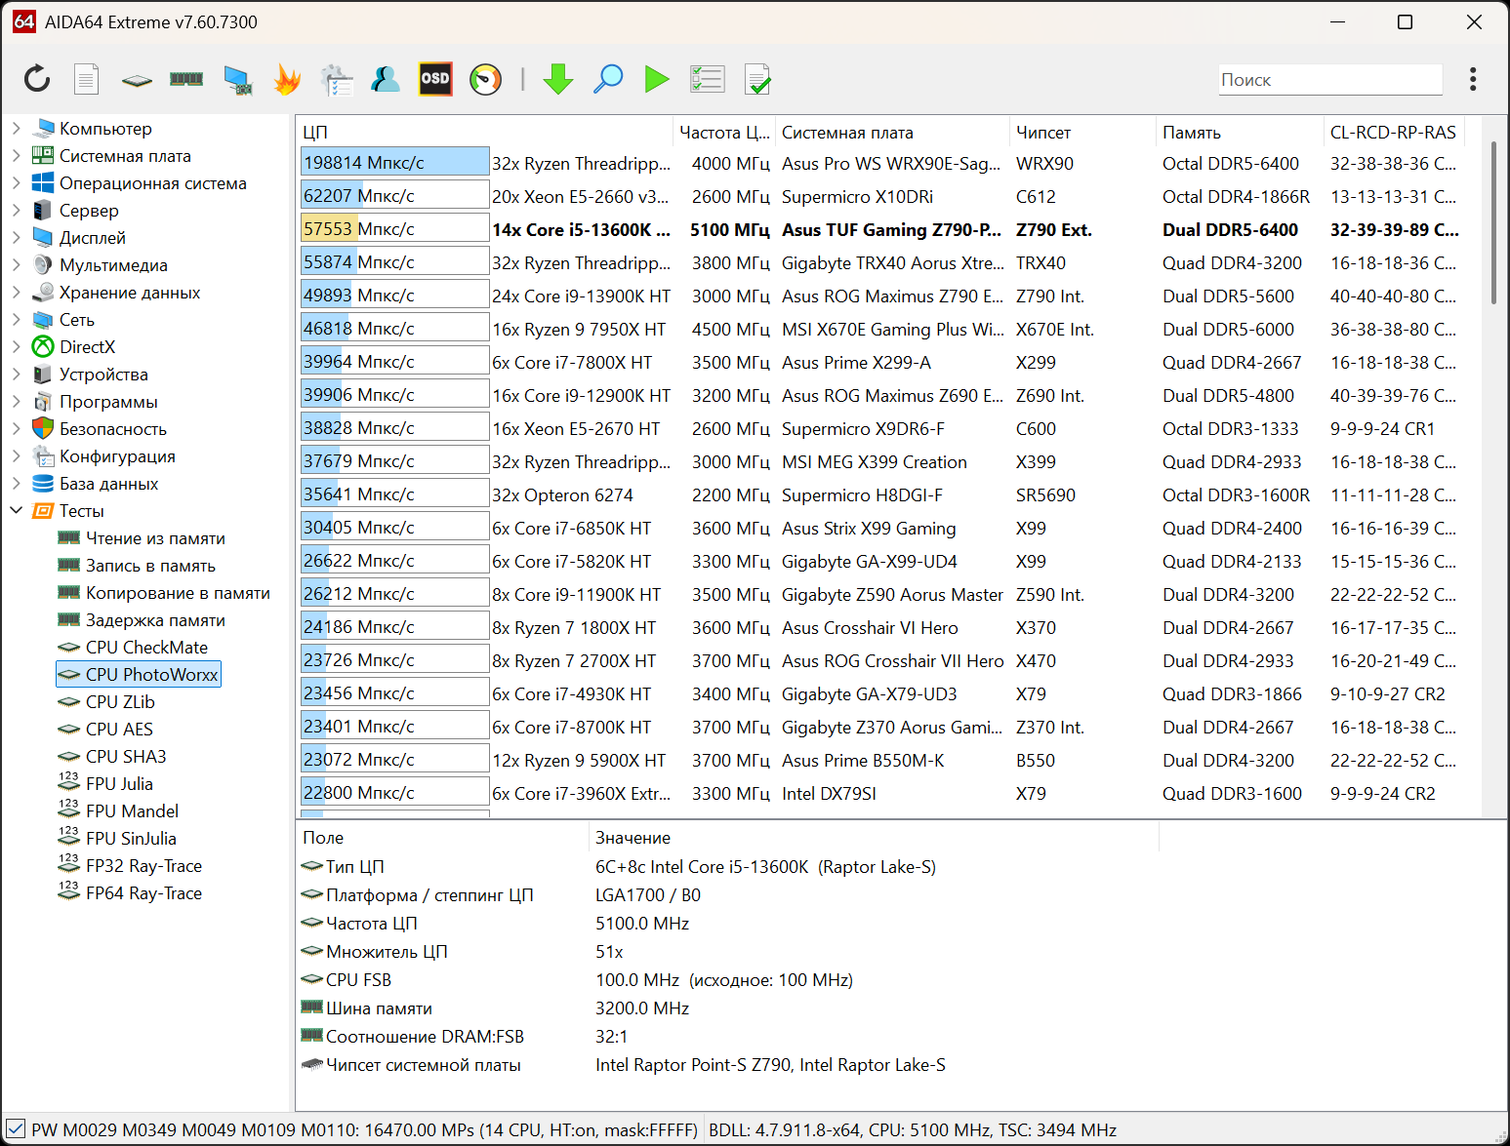Expand the Операционная система node

pyautogui.click(x=16, y=182)
